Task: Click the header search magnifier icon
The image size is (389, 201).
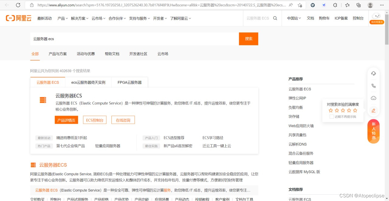Action: point(275,18)
